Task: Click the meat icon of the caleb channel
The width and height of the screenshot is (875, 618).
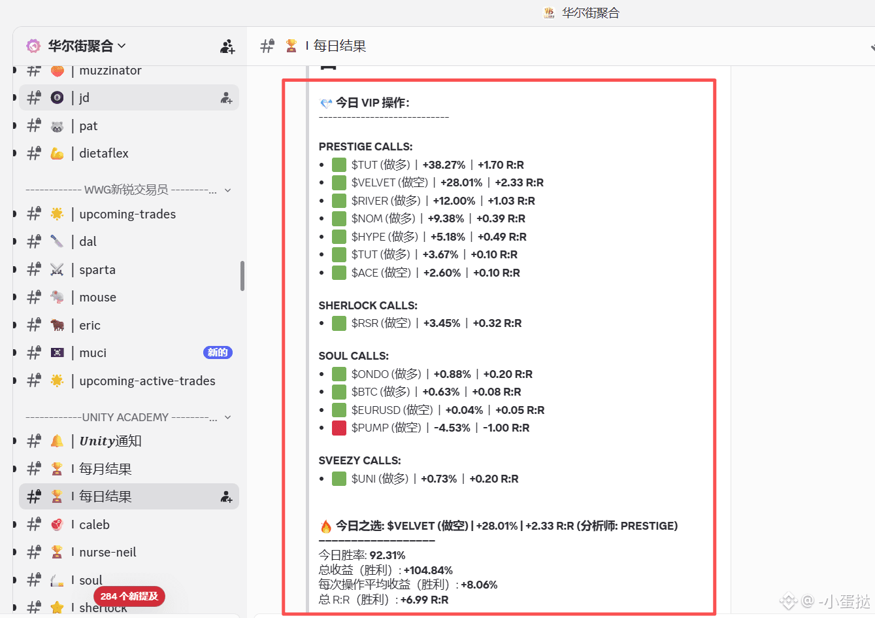Action: click(x=58, y=524)
